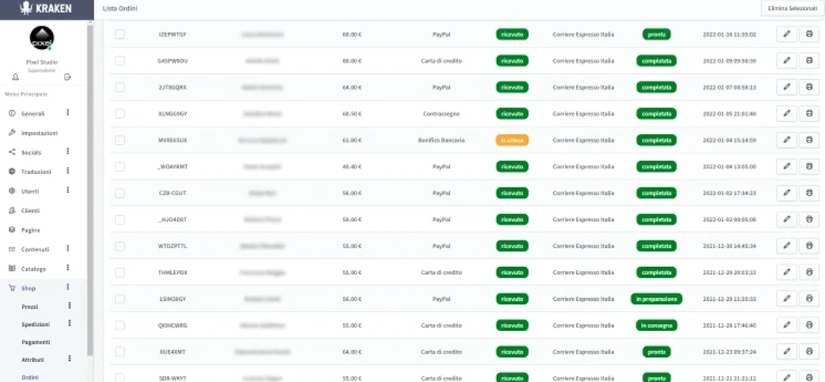Open the Ordini link under Shop
The height and width of the screenshot is (382, 825).
[29, 377]
